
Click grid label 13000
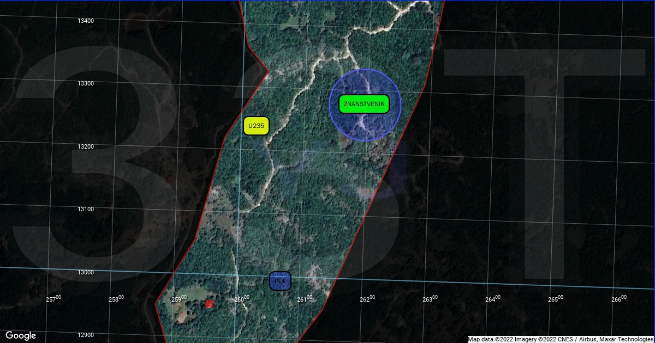click(x=86, y=272)
